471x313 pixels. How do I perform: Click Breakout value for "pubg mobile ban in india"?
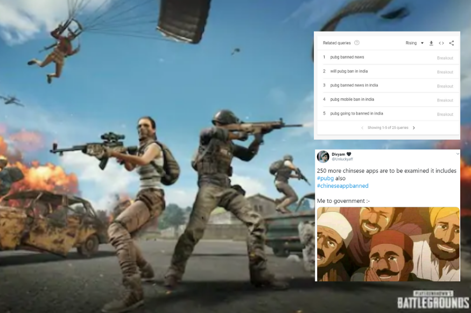(445, 100)
